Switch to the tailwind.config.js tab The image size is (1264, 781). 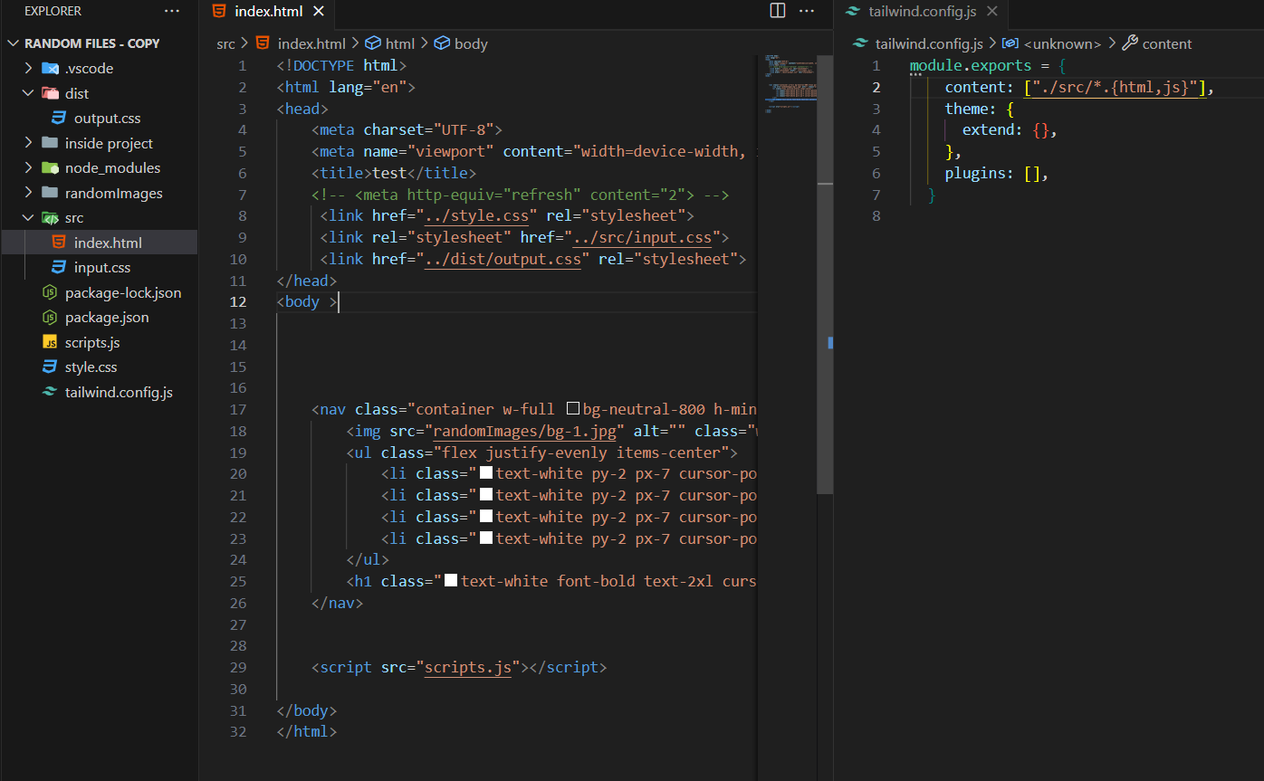click(x=921, y=12)
